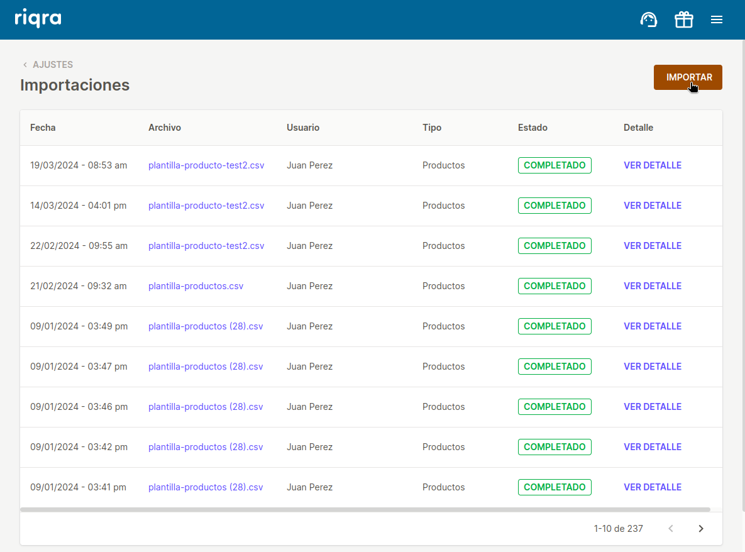The image size is (745, 552).
Task: Open the support headset icon
Action: [649, 19]
